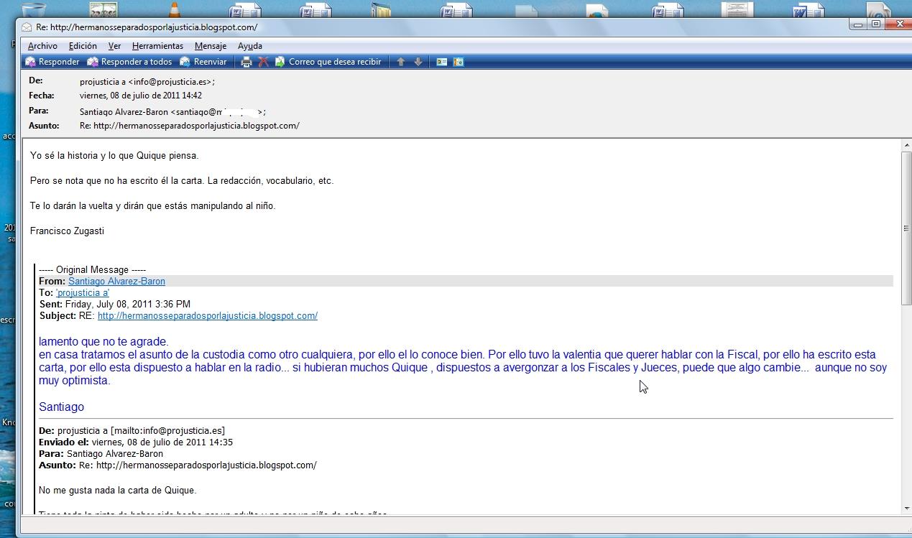The width and height of the screenshot is (912, 538).
Task: Forward the message with Reenviar
Action: coord(203,62)
